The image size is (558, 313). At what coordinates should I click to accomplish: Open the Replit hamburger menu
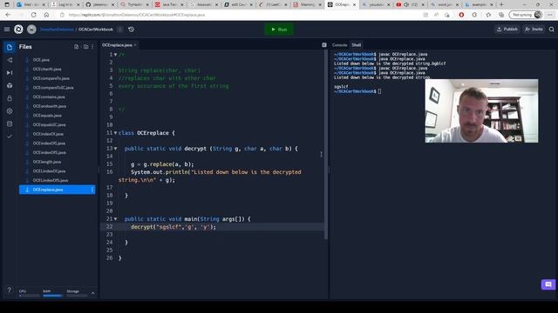coord(7,30)
